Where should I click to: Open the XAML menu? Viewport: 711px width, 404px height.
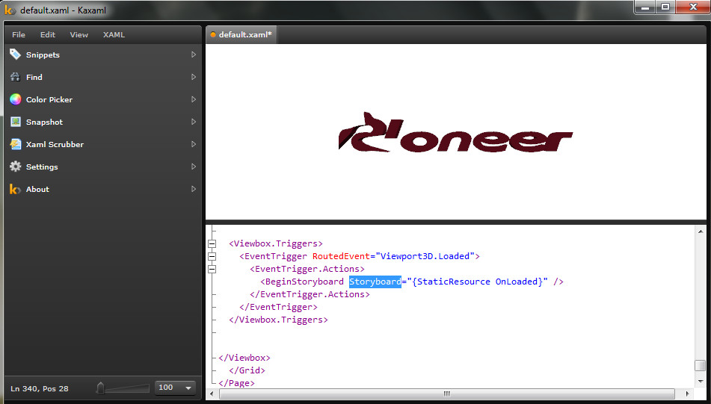pyautogui.click(x=114, y=35)
